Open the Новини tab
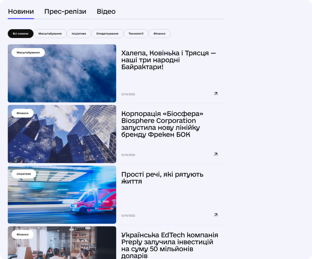This screenshot has width=312, height=259. tap(21, 12)
